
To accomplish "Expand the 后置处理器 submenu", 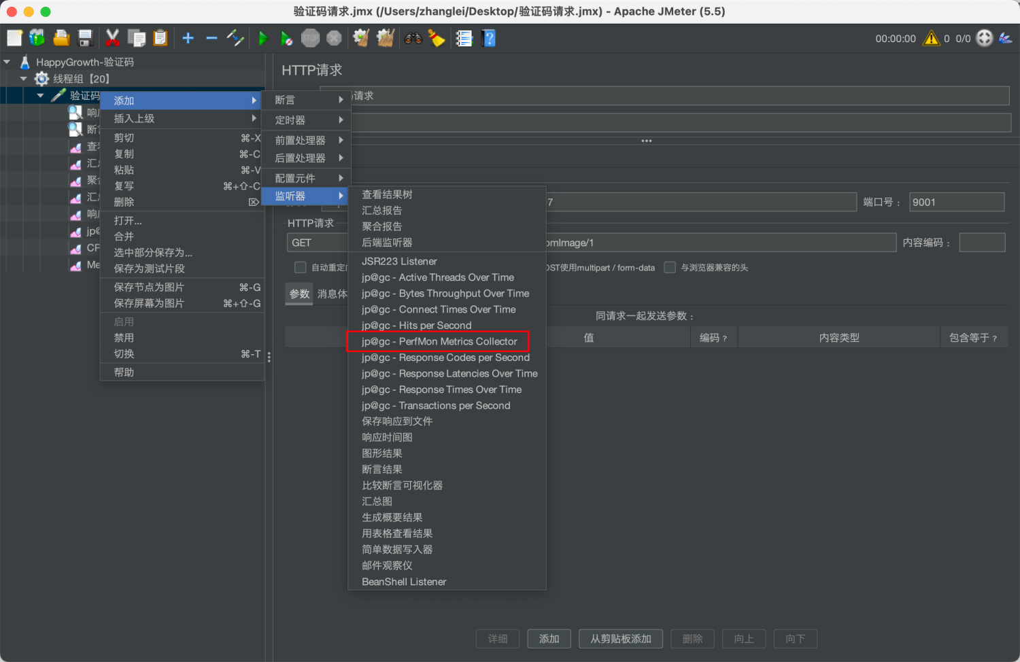I will pos(305,158).
